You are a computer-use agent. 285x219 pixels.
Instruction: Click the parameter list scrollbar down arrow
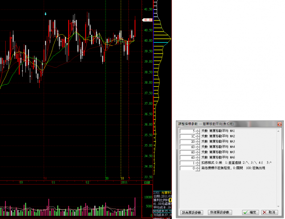[278, 207]
